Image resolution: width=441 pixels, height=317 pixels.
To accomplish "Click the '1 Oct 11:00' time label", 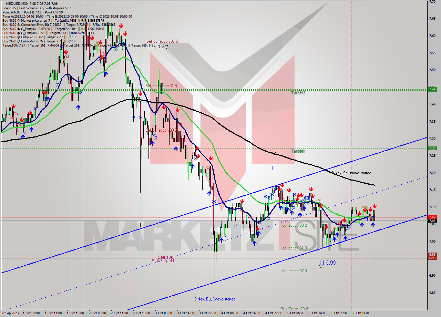I will pyautogui.click(x=54, y=313).
